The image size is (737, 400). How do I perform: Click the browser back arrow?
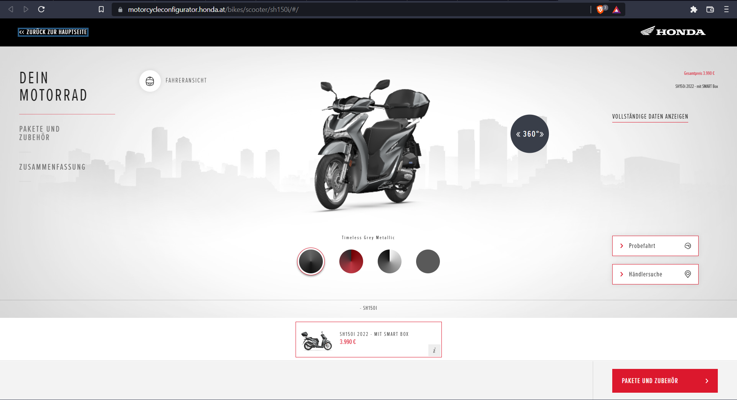(x=11, y=9)
